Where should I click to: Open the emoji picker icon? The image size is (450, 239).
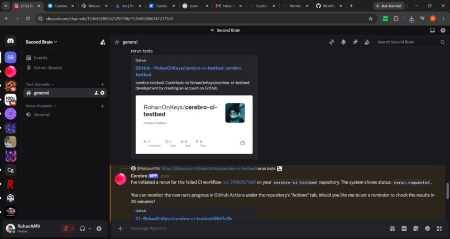pyautogui.click(x=428, y=228)
